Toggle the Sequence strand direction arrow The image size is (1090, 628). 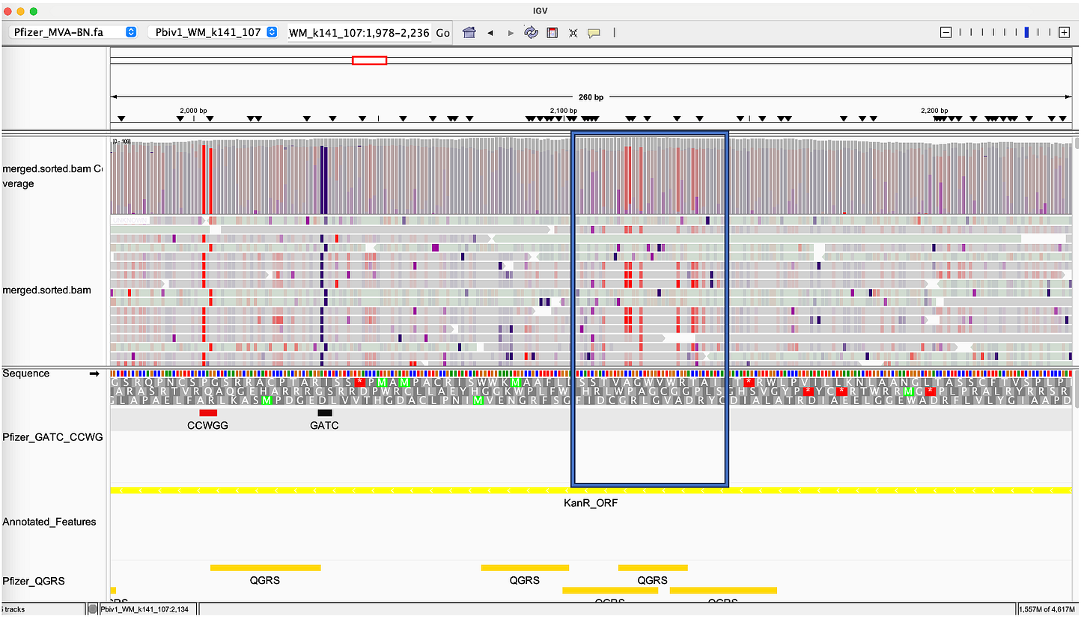(94, 374)
